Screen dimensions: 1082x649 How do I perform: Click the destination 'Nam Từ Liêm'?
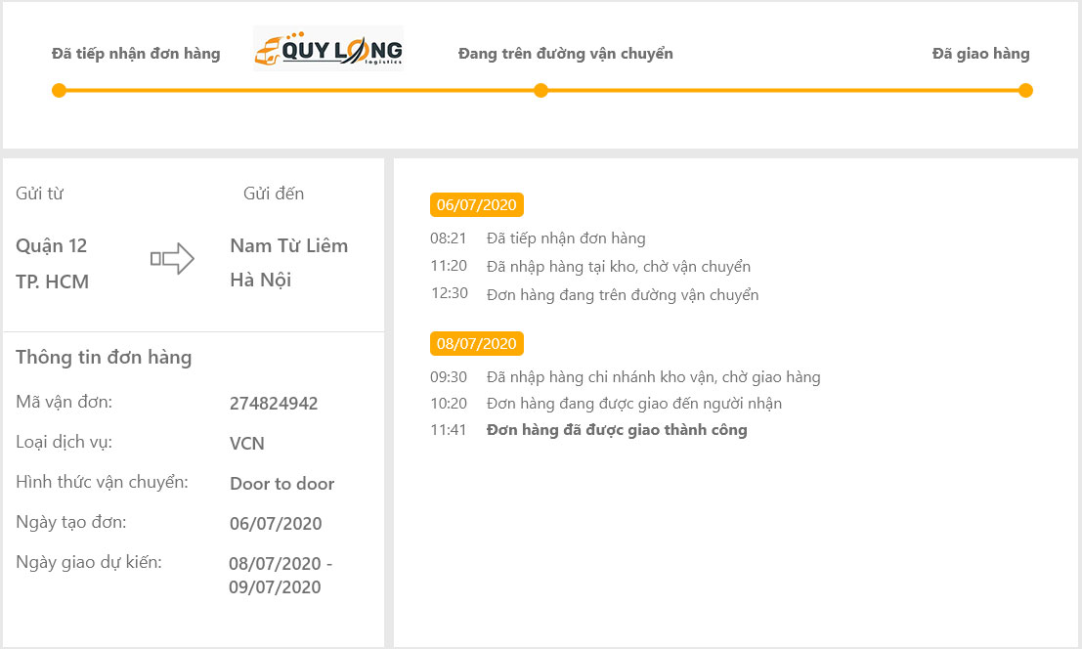(289, 245)
